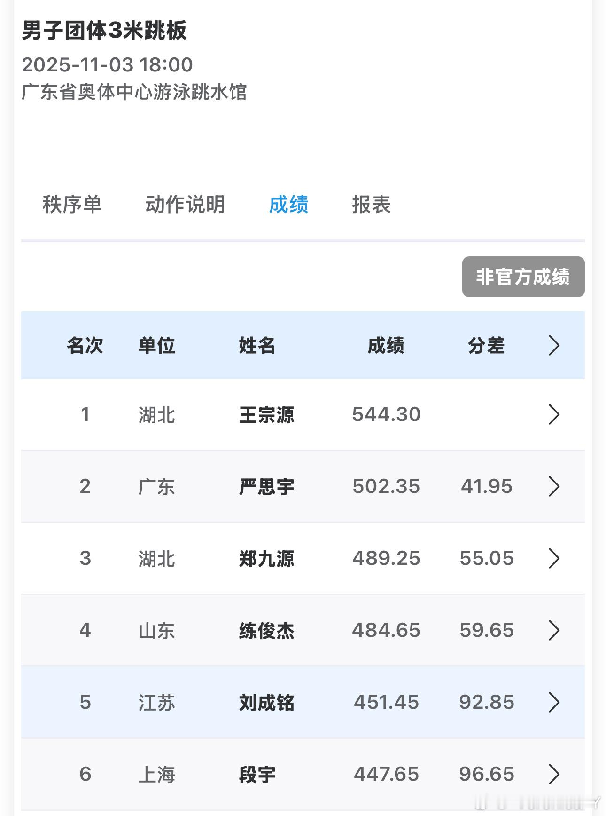Click the 名次 column header
The image size is (606, 816).
(x=85, y=346)
